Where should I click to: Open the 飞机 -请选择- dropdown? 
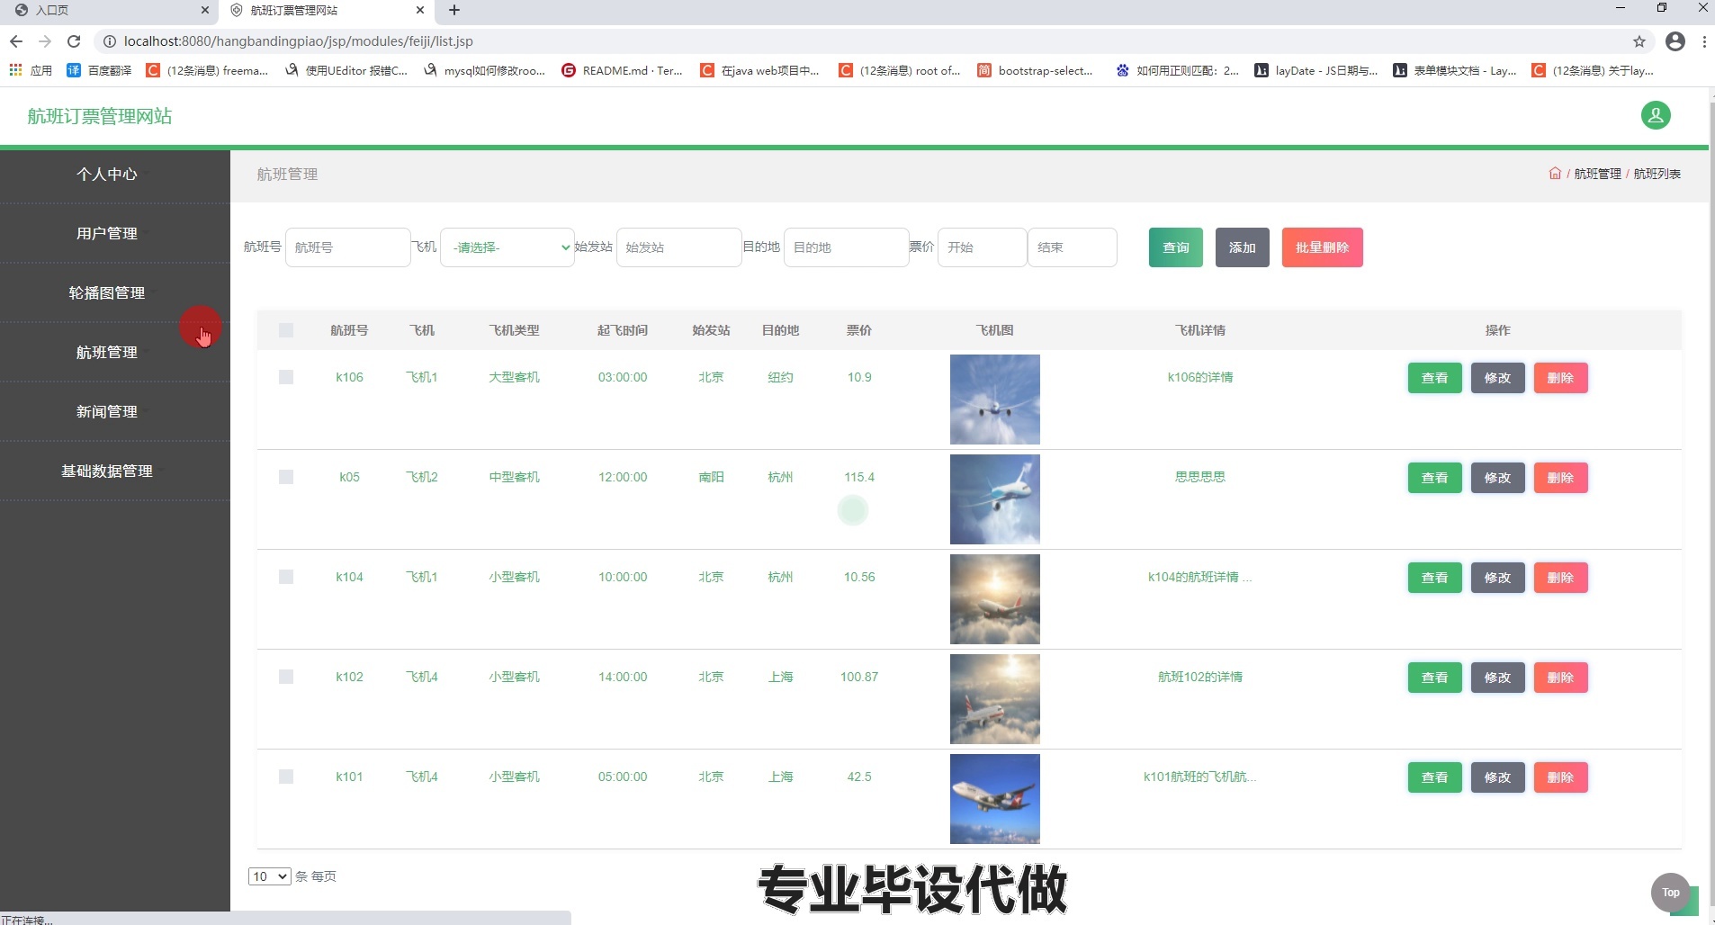pyautogui.click(x=507, y=247)
